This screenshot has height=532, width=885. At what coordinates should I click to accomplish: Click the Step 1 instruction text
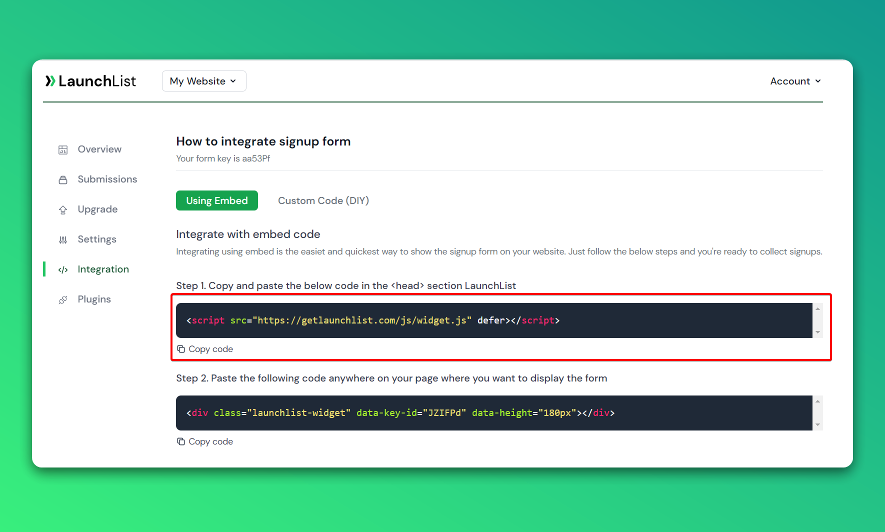346,285
